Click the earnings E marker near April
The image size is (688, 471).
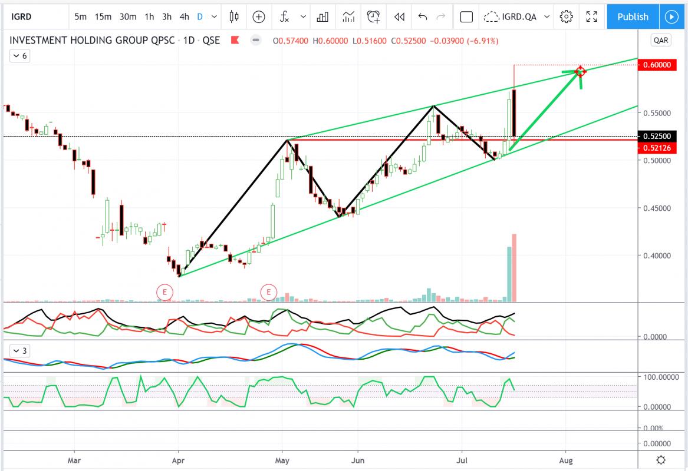click(x=165, y=292)
